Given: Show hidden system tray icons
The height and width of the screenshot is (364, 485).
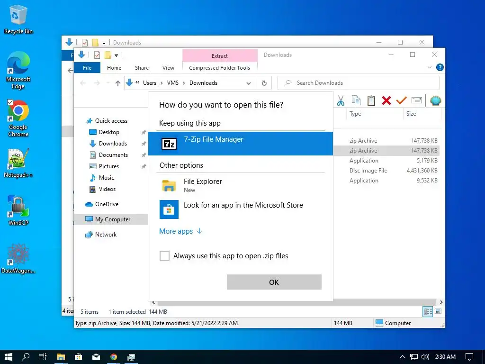Looking at the screenshot, I should (403, 357).
